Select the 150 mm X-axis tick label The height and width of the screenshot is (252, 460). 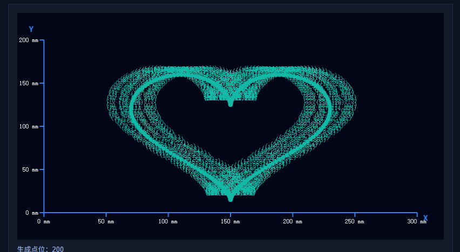pos(231,222)
